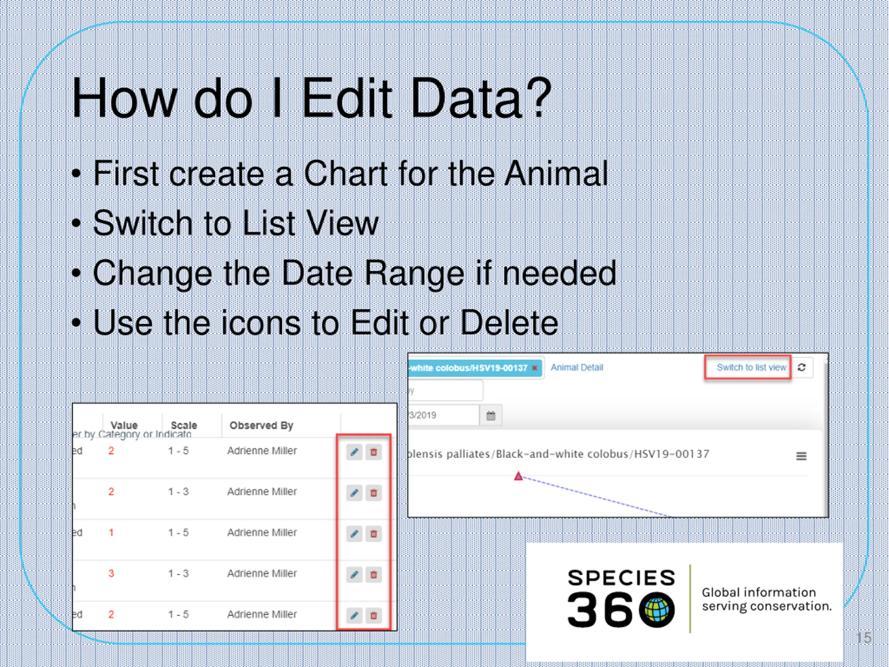Viewport: 889px width, 667px height.
Task: Open the chart hamburger menu
Action: [x=801, y=456]
